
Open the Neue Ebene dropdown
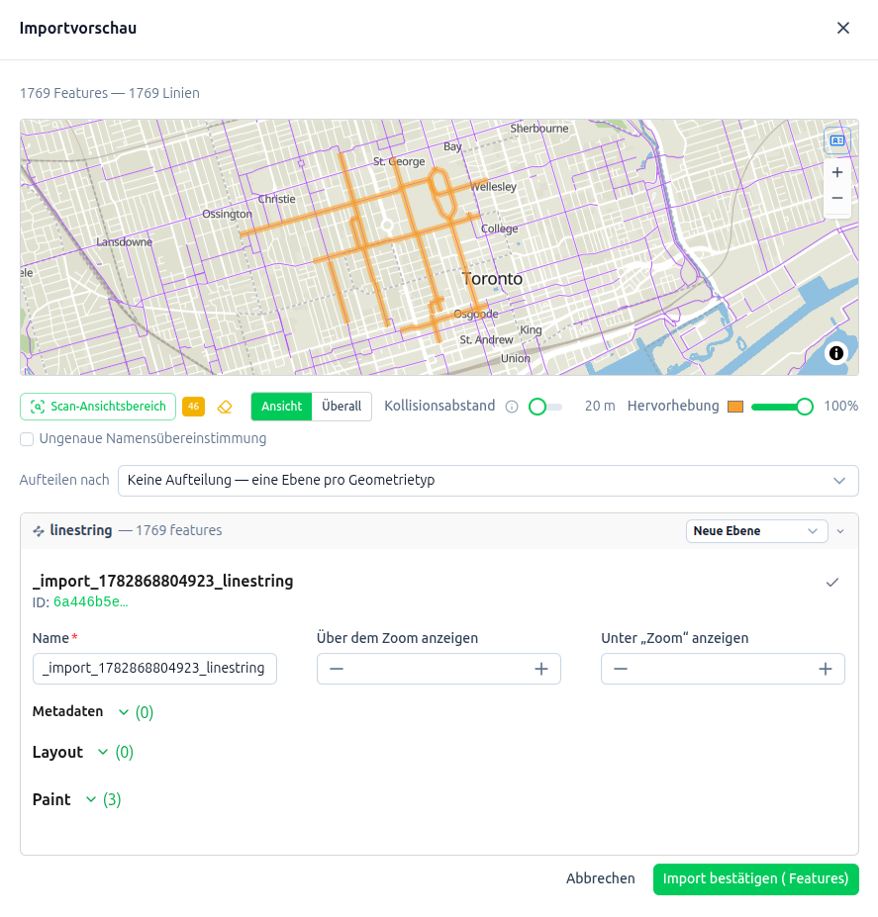pos(757,531)
